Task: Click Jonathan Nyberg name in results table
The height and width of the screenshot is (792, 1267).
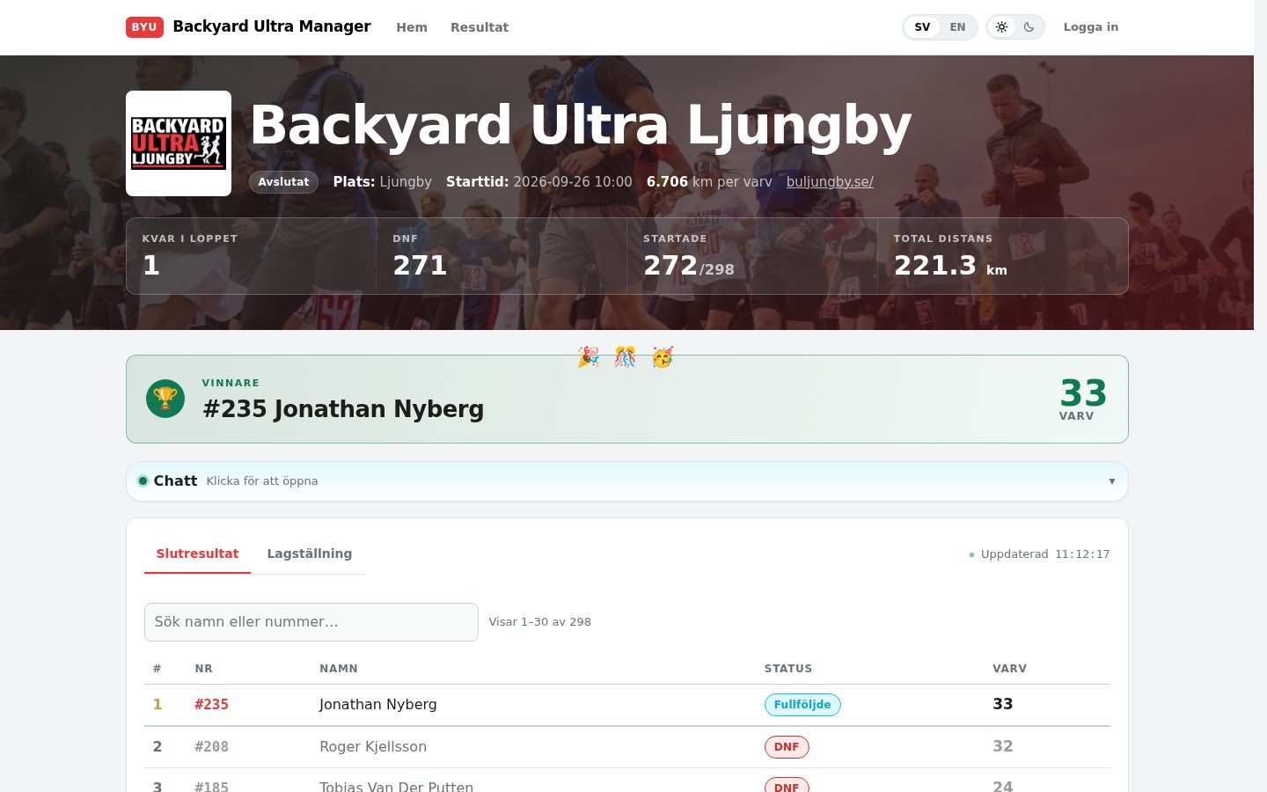Action: (x=378, y=704)
